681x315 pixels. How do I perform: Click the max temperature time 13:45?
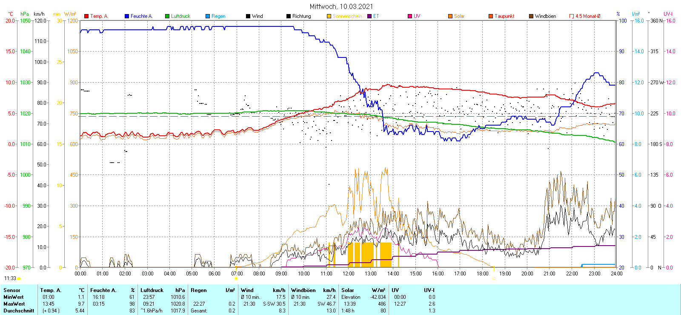[x=48, y=304]
